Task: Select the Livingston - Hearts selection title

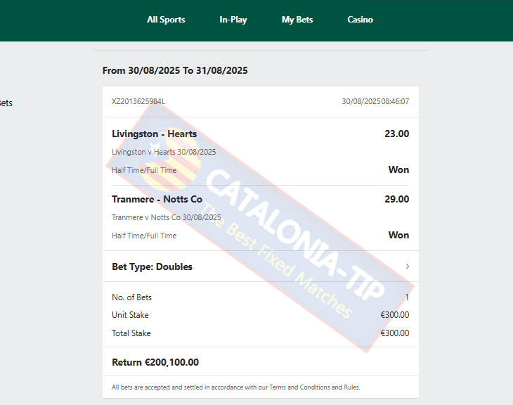Action: [x=154, y=134]
